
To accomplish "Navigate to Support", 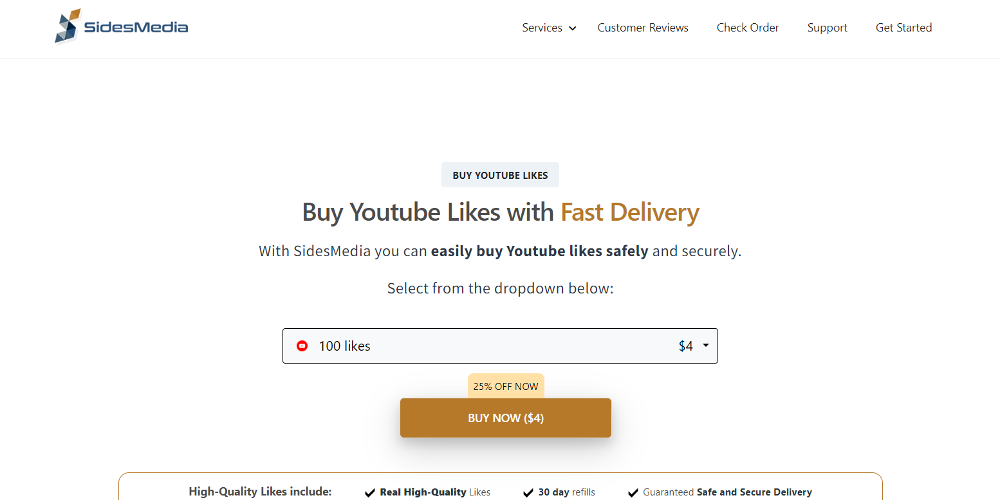I will [x=827, y=28].
